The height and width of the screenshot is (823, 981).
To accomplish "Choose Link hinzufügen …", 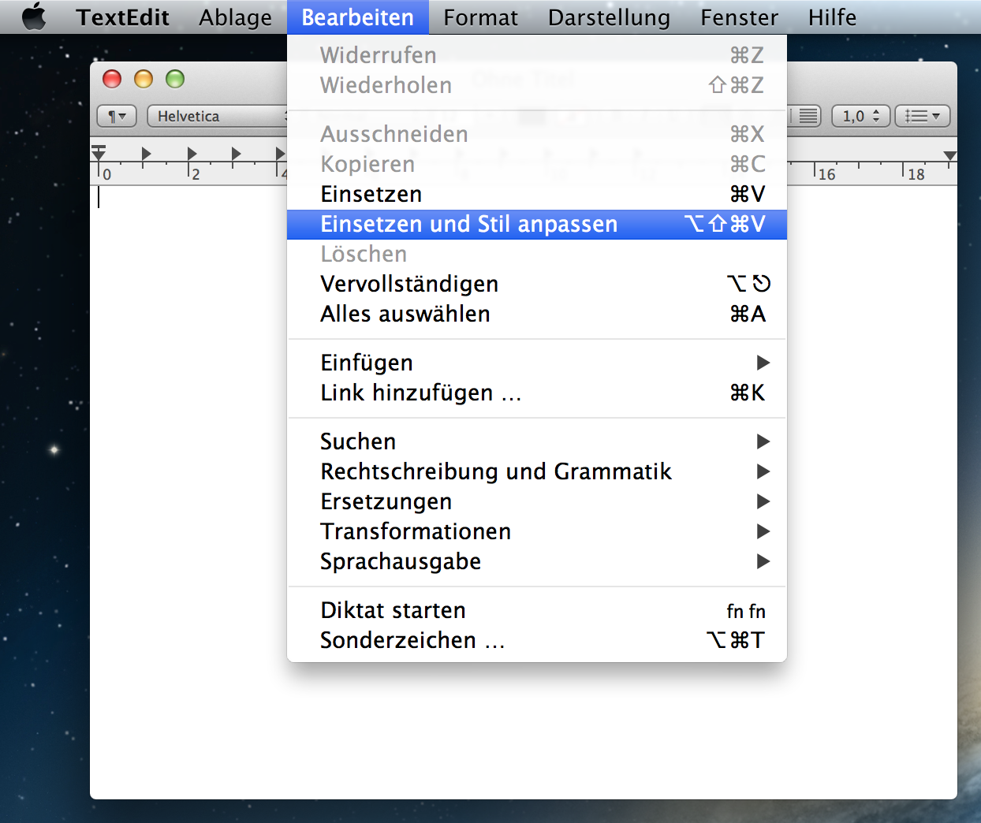I will point(537,393).
